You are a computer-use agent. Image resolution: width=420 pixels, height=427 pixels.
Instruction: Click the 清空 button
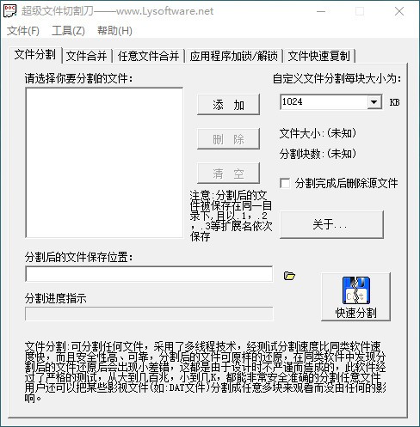228,174
